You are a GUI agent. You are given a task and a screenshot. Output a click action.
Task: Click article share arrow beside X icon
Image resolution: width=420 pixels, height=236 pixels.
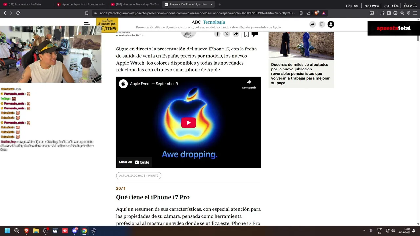236,34
